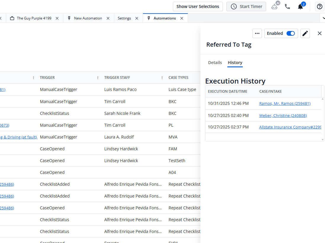Open the Weber, Christine (240808) case link
Image resolution: width=325 pixels, height=243 pixels.
point(283,115)
